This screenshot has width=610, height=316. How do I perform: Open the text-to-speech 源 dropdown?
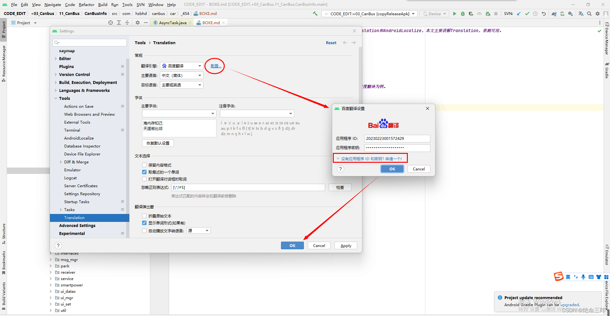coord(198,231)
